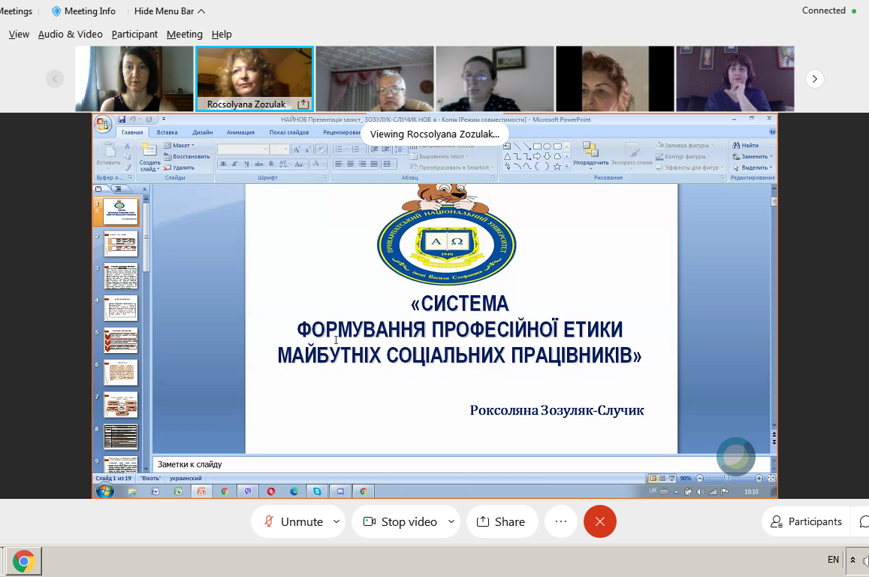Select Rocsolyana Zozulak's video thumbnail
This screenshot has width=869, height=577.
[x=254, y=74]
